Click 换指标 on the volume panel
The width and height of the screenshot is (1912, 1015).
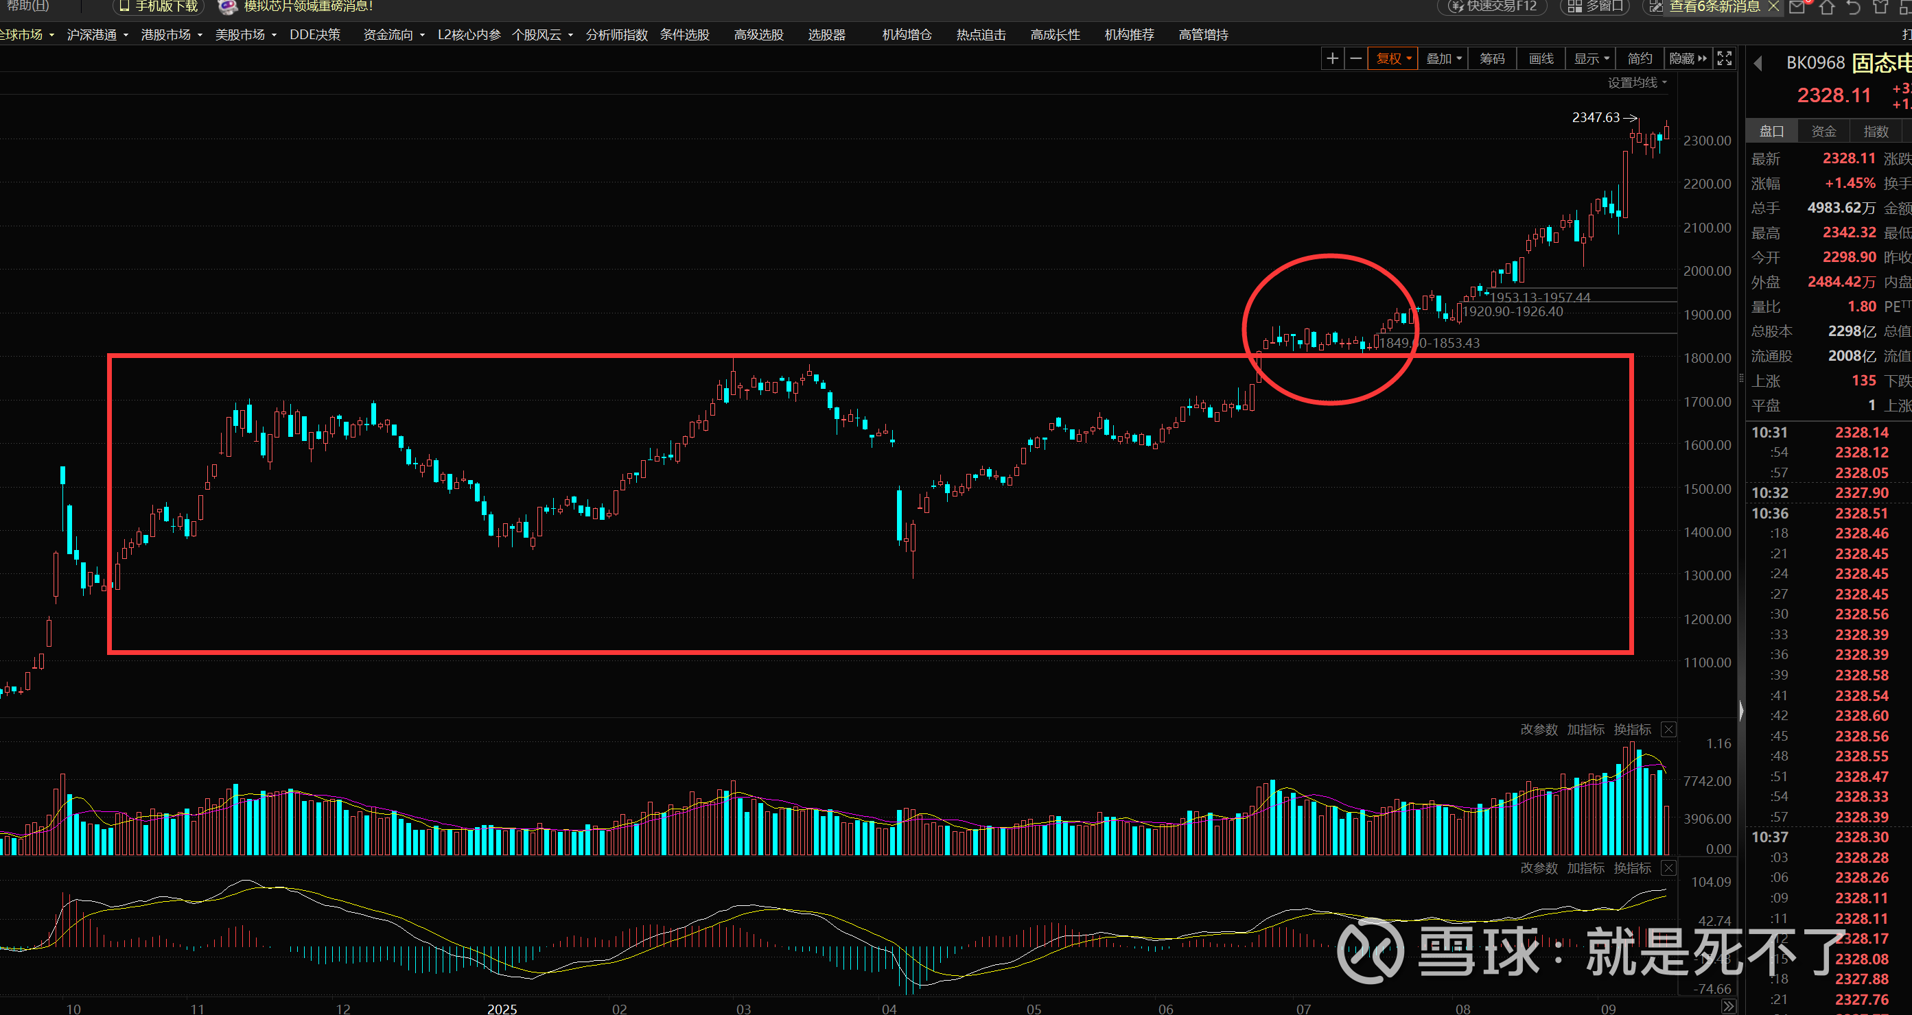pos(1631,729)
